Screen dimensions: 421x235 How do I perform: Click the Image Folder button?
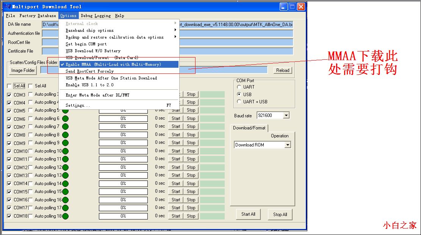point(23,70)
